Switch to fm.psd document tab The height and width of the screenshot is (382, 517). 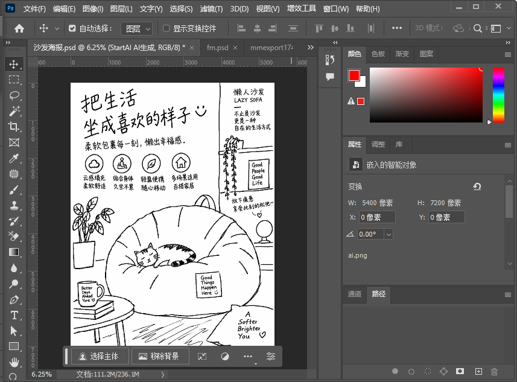click(x=217, y=48)
